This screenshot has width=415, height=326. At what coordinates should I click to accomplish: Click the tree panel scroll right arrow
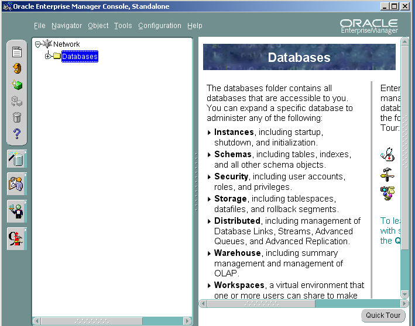(x=187, y=321)
